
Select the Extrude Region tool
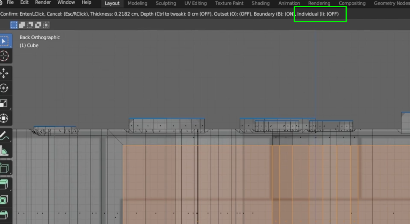click(x=4, y=185)
